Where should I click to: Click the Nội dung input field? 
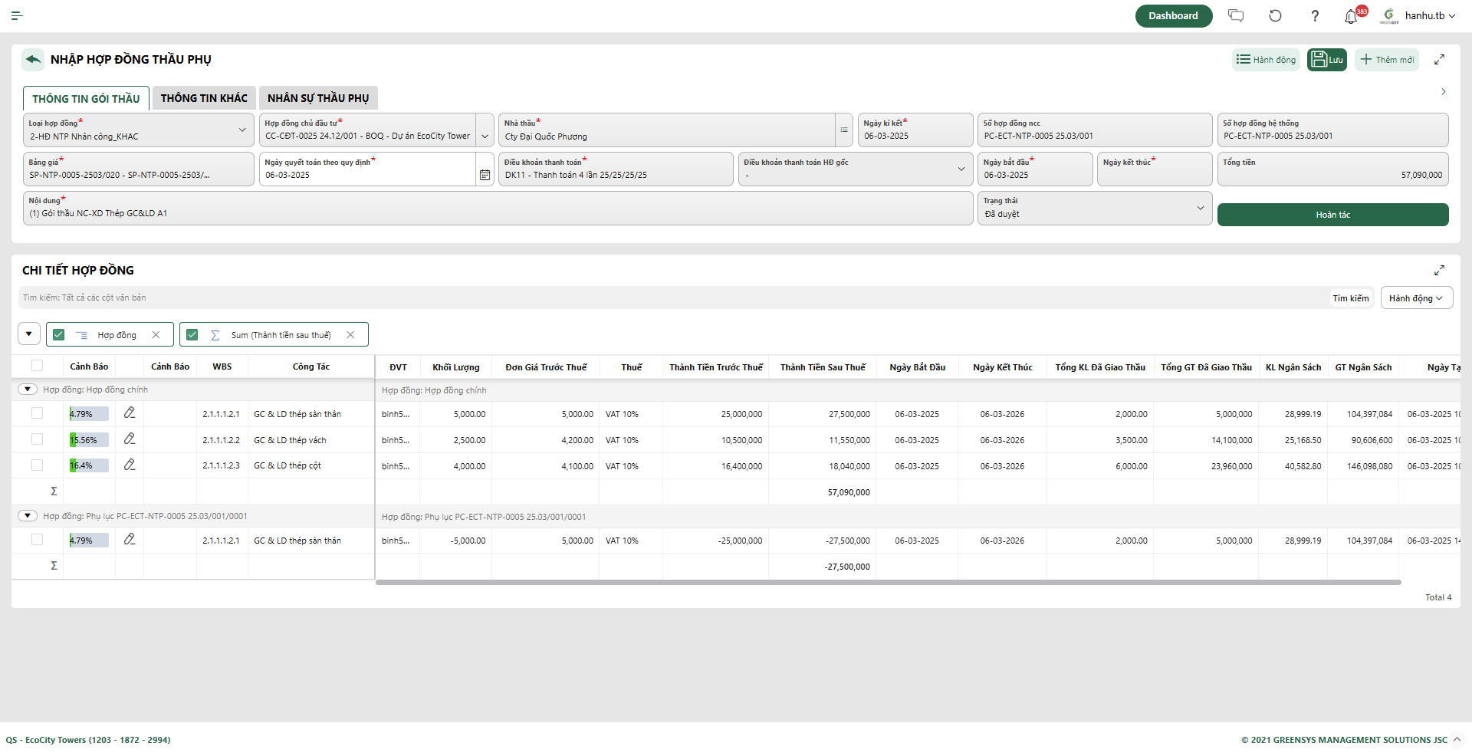(498, 208)
